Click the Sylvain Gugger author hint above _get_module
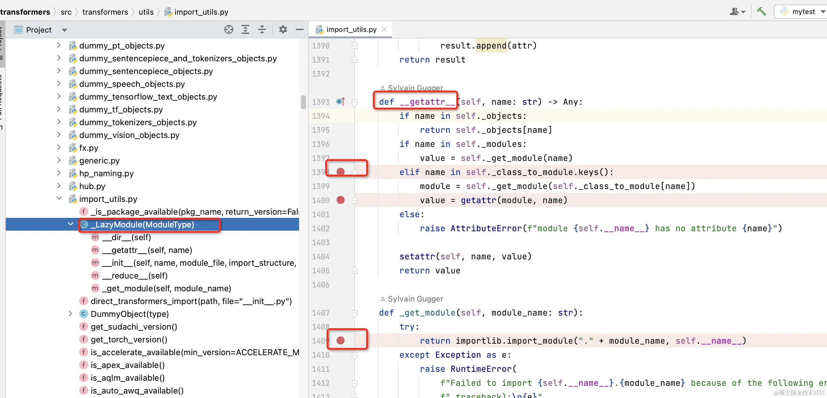This screenshot has width=827, height=398. 415,299
